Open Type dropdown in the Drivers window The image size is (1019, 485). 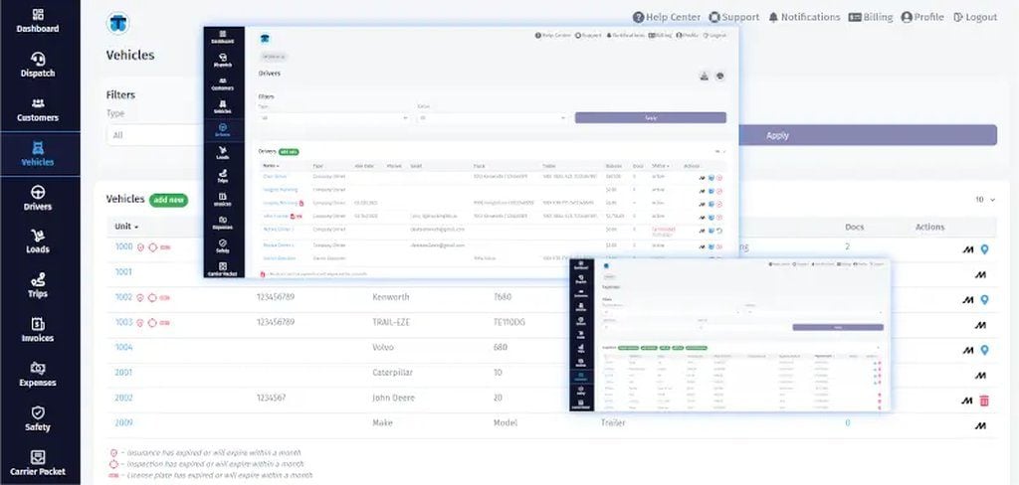tap(334, 118)
